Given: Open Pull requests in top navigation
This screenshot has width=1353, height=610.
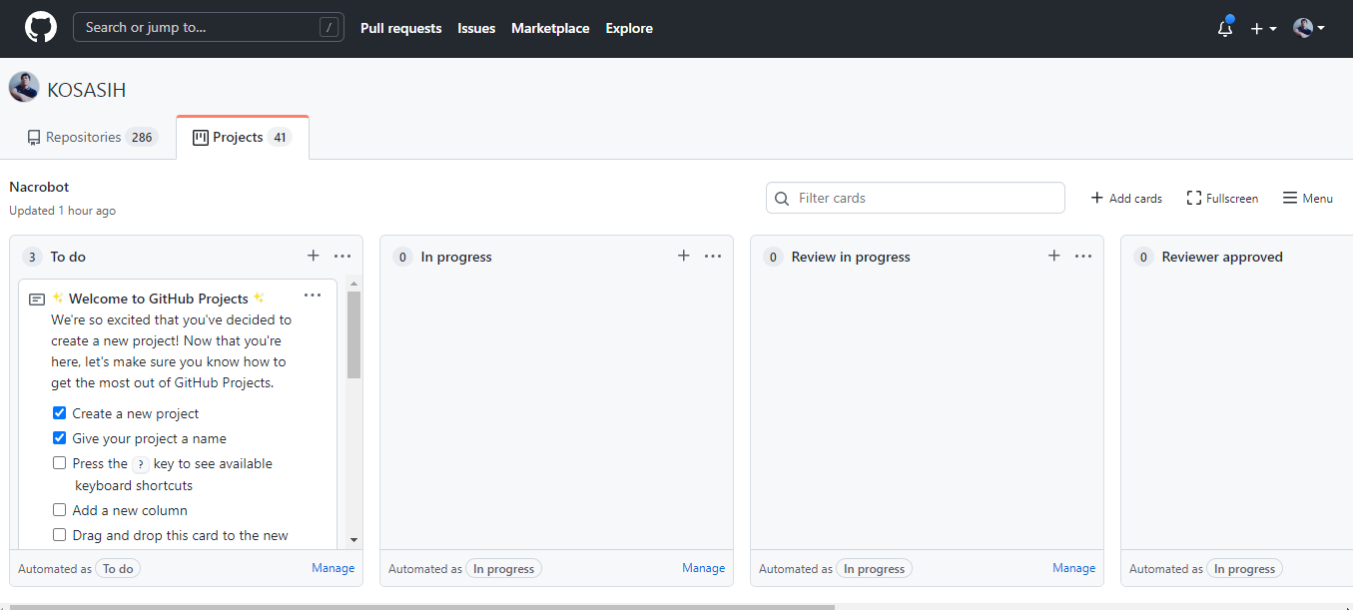Looking at the screenshot, I should pos(400,28).
